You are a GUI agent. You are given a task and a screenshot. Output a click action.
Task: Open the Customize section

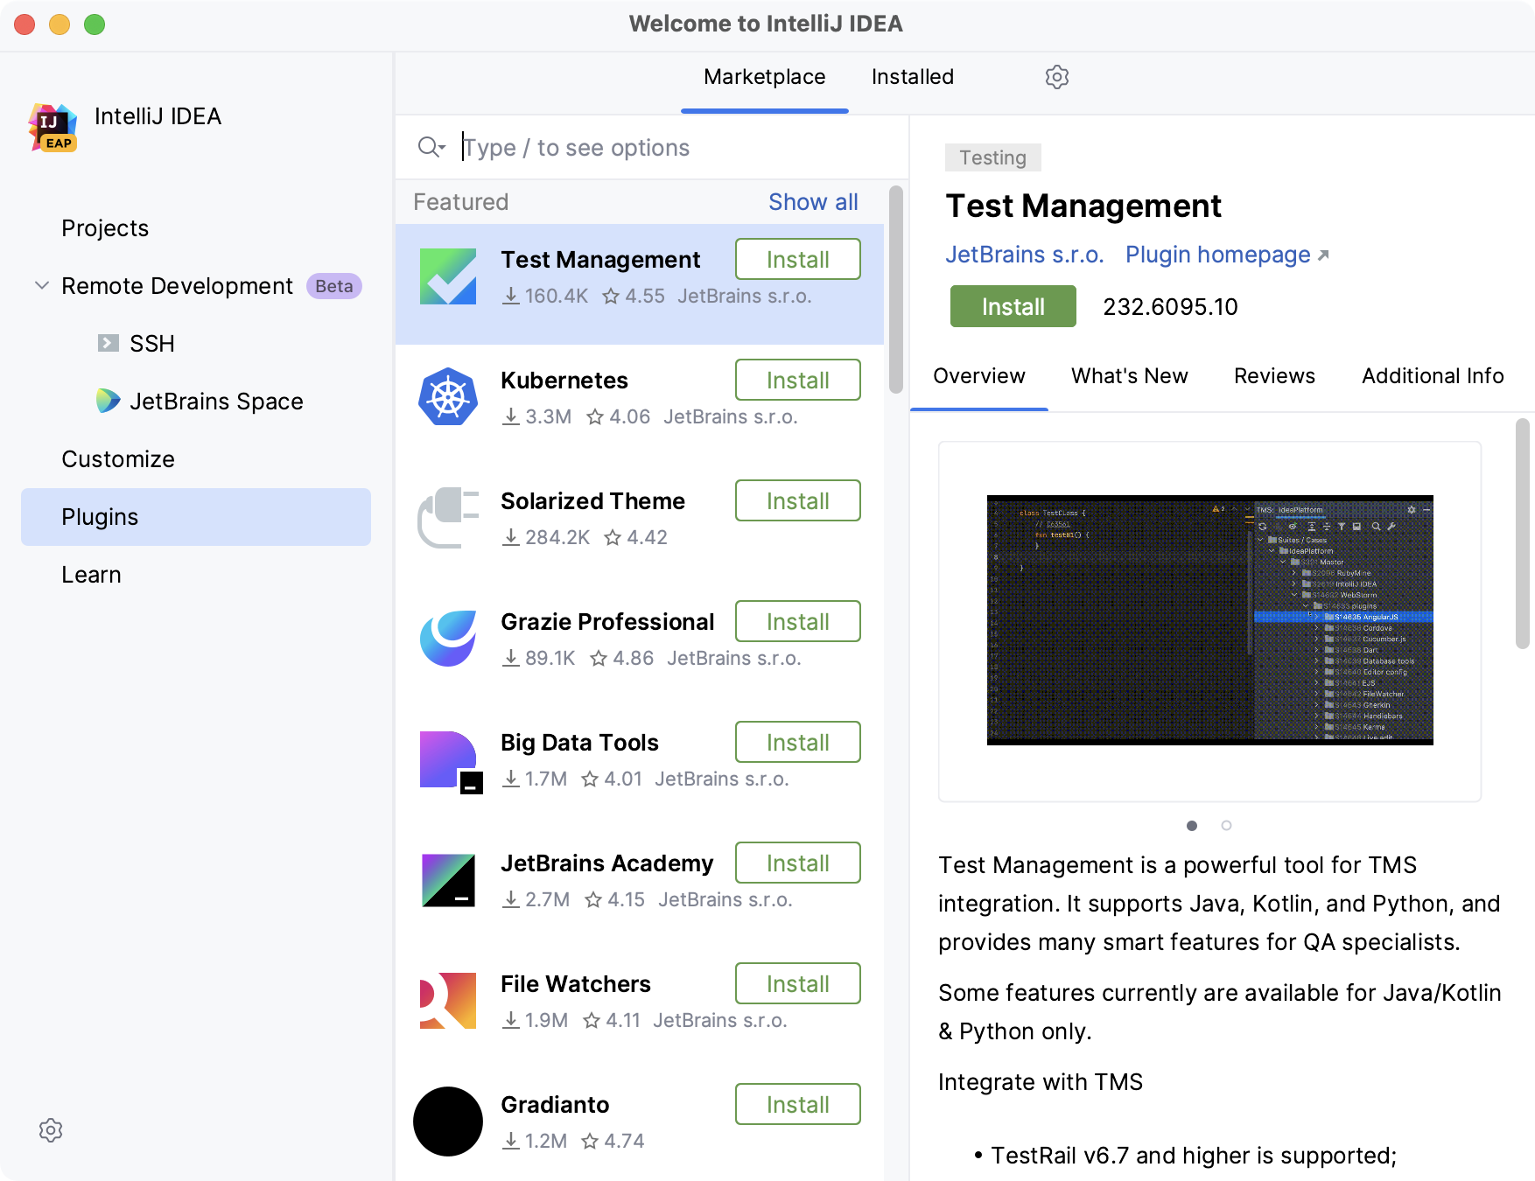(x=118, y=459)
